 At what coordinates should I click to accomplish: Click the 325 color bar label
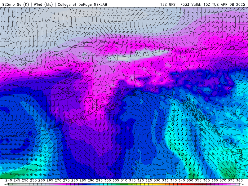(149, 180)
